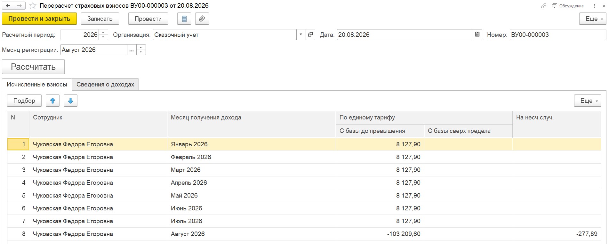
Task: Go back with the left arrow icon
Action: click(8, 6)
